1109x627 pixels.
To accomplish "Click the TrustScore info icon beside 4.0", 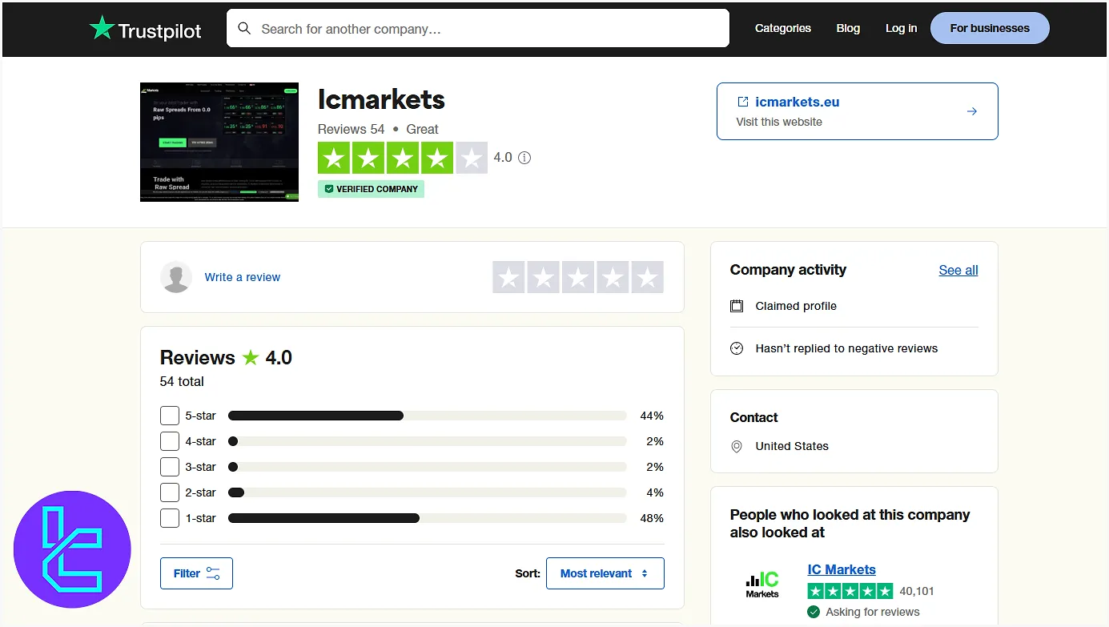I will click(524, 158).
